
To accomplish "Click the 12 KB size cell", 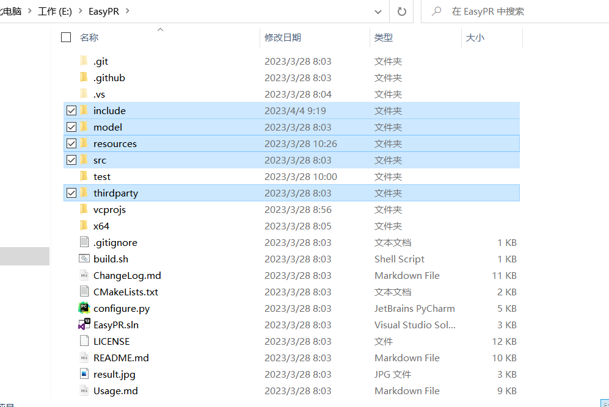I will 504,342.
